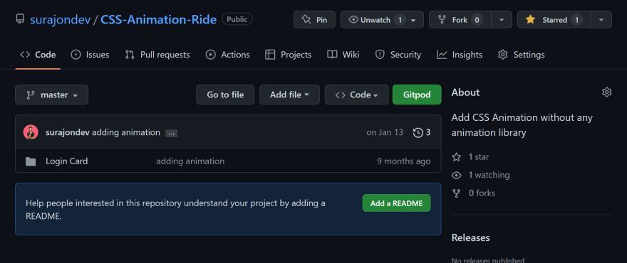The image size is (627, 263).
Task: Click the eye icon beside '1 watching'
Action: 456,175
